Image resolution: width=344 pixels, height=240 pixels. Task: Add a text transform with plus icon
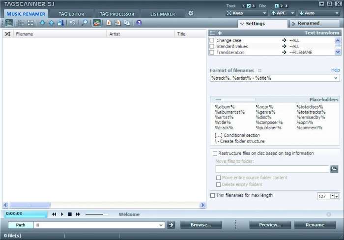(220, 33)
